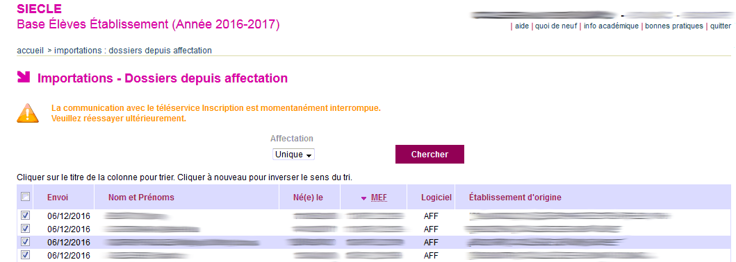
Task: Sort by Établissement d'origine column
Action: tap(515, 198)
